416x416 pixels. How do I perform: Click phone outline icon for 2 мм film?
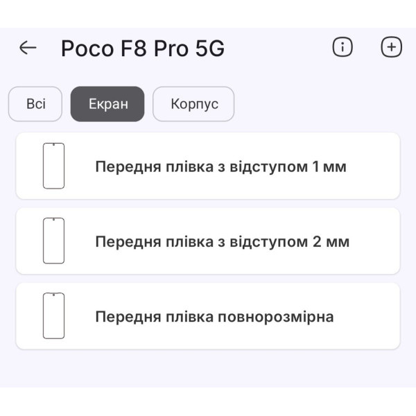pos(53,241)
